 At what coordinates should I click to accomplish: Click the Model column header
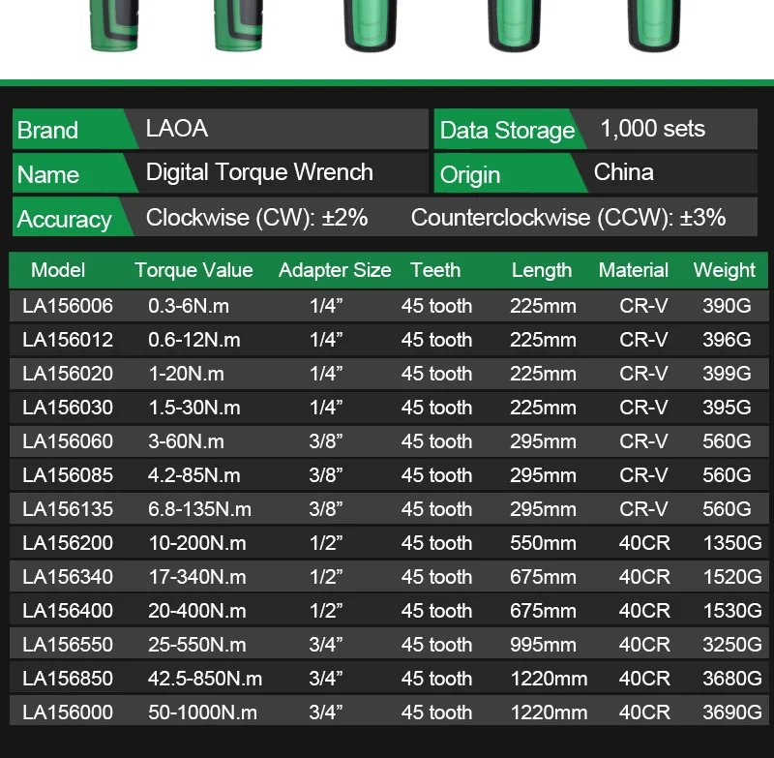(x=58, y=270)
